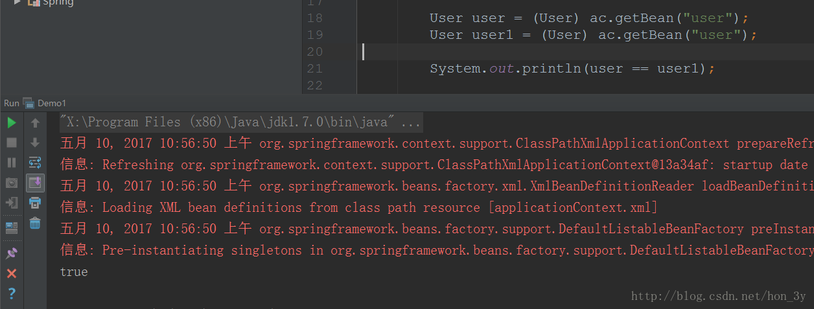Click the Down the Stack Trace arrow
Image resolution: width=814 pixels, height=309 pixels.
[35, 143]
